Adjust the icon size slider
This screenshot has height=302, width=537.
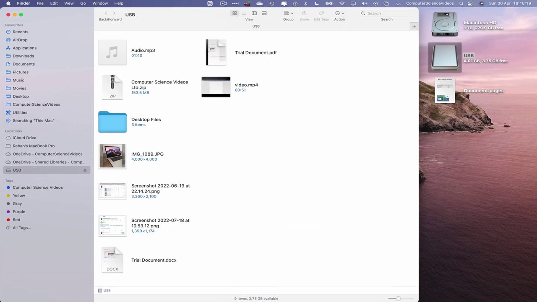point(398,298)
